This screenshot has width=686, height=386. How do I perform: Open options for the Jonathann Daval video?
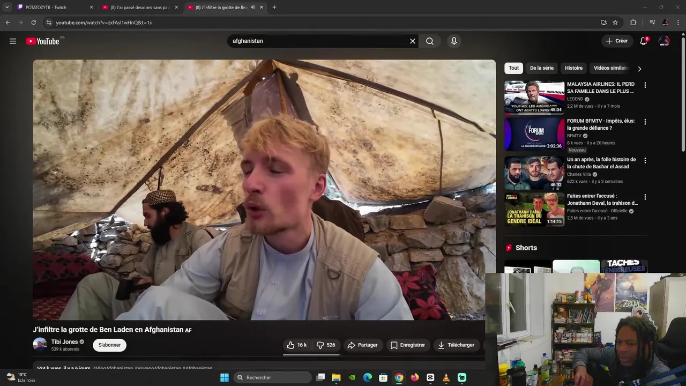(645, 197)
